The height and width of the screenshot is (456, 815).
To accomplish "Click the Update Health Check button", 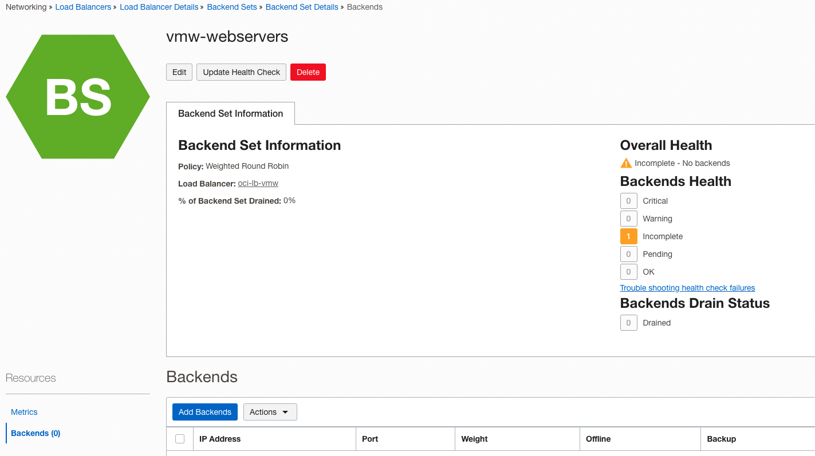I will pos(241,72).
